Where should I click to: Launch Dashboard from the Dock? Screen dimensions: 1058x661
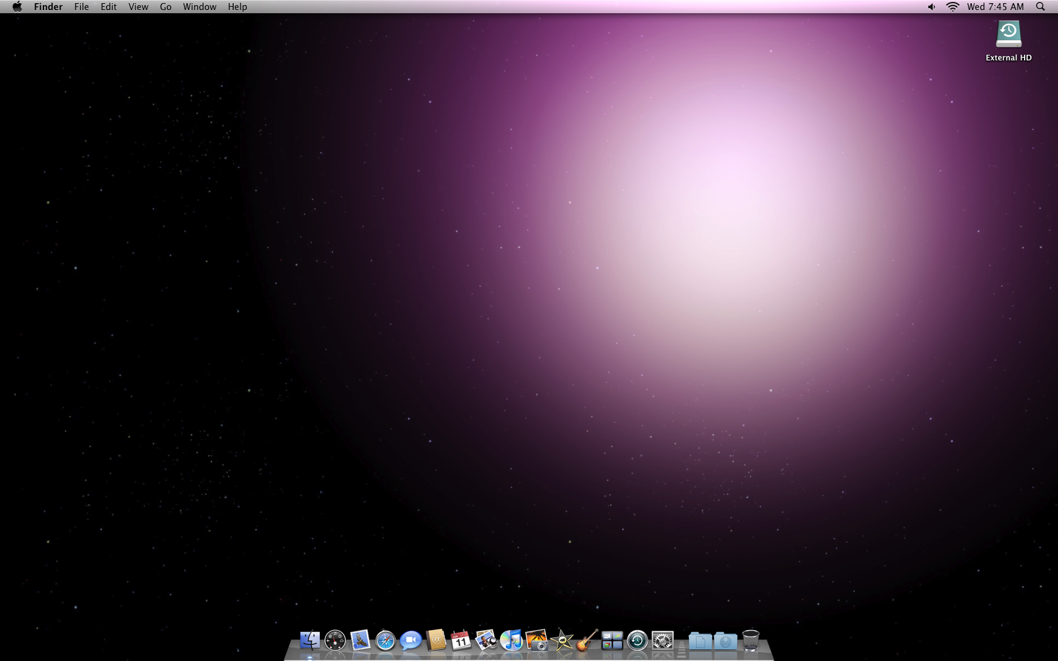[x=335, y=641]
